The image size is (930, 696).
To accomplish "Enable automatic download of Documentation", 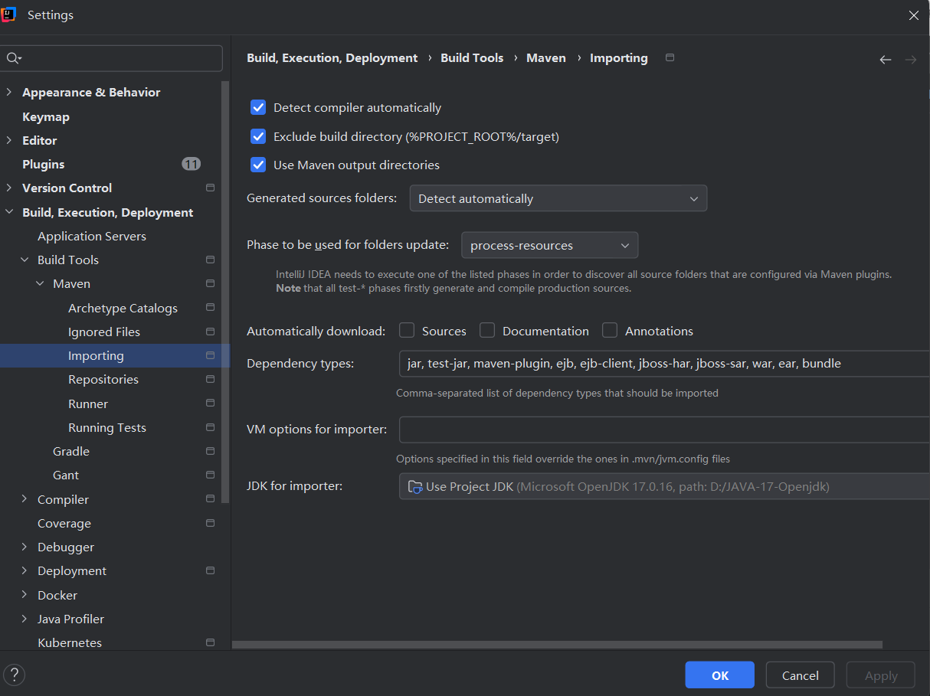I will point(487,330).
